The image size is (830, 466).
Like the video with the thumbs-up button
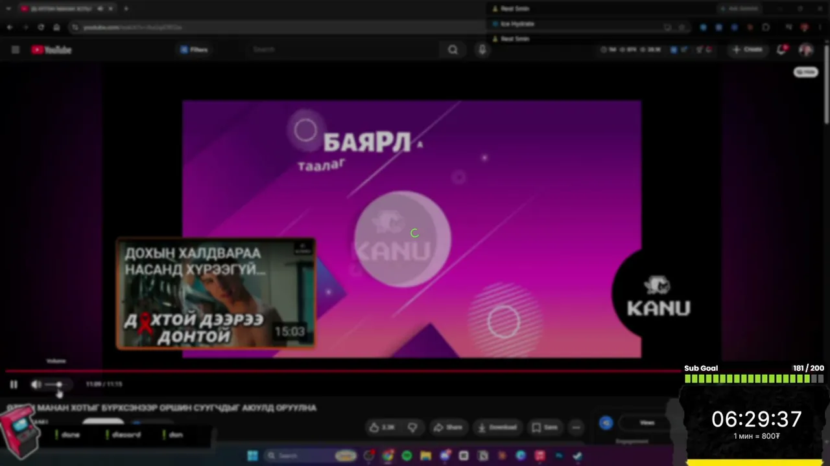[x=381, y=427]
